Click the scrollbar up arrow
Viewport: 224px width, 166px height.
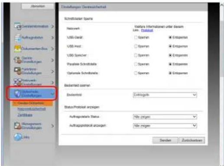click(x=222, y=5)
